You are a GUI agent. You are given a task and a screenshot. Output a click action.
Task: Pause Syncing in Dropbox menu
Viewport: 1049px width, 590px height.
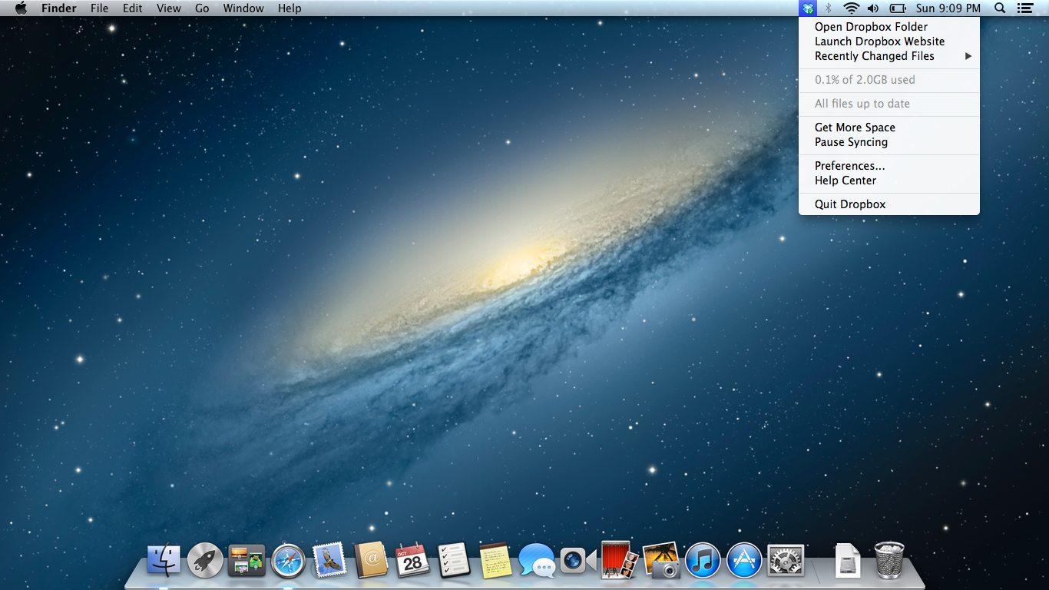pyautogui.click(x=851, y=142)
